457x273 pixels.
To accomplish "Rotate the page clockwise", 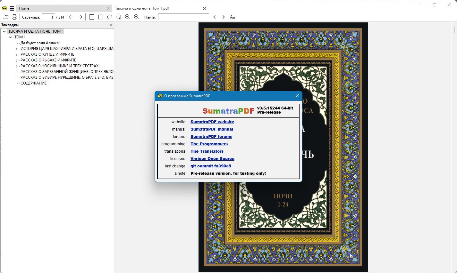I will [x=119, y=17].
